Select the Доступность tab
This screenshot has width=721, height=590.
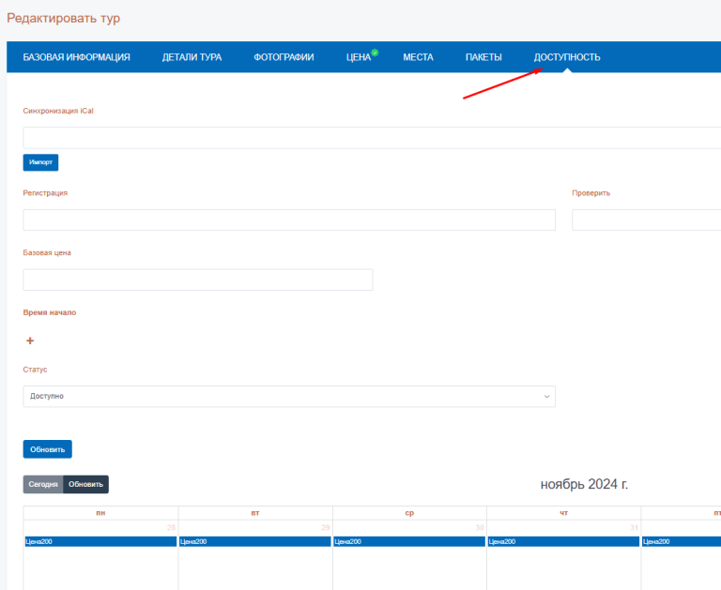[x=567, y=57]
